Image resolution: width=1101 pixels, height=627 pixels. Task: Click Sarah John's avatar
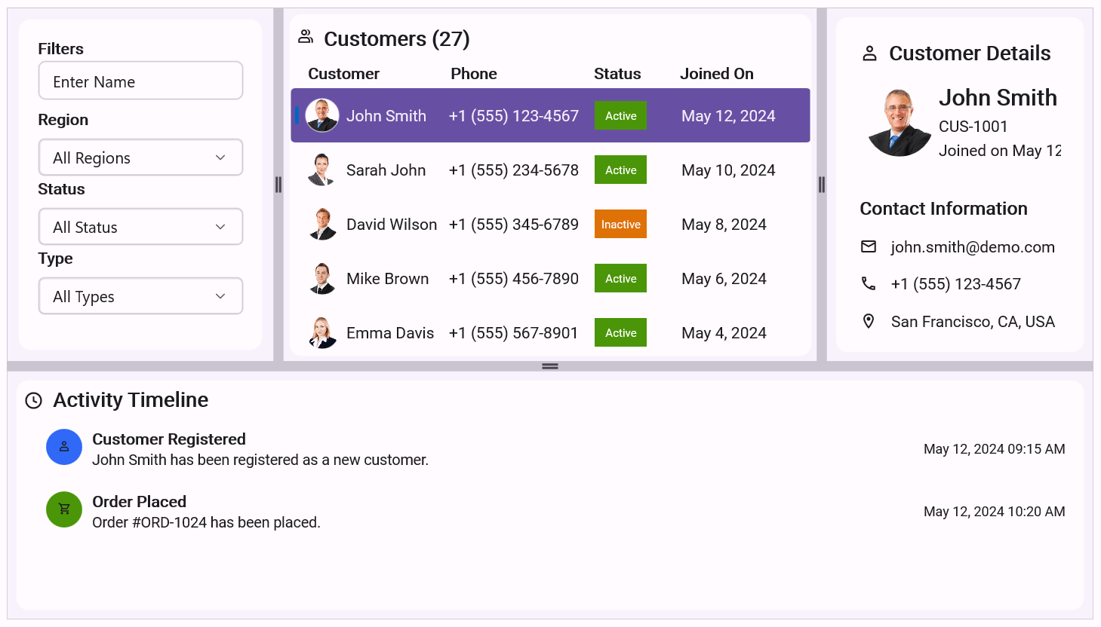tap(322, 170)
